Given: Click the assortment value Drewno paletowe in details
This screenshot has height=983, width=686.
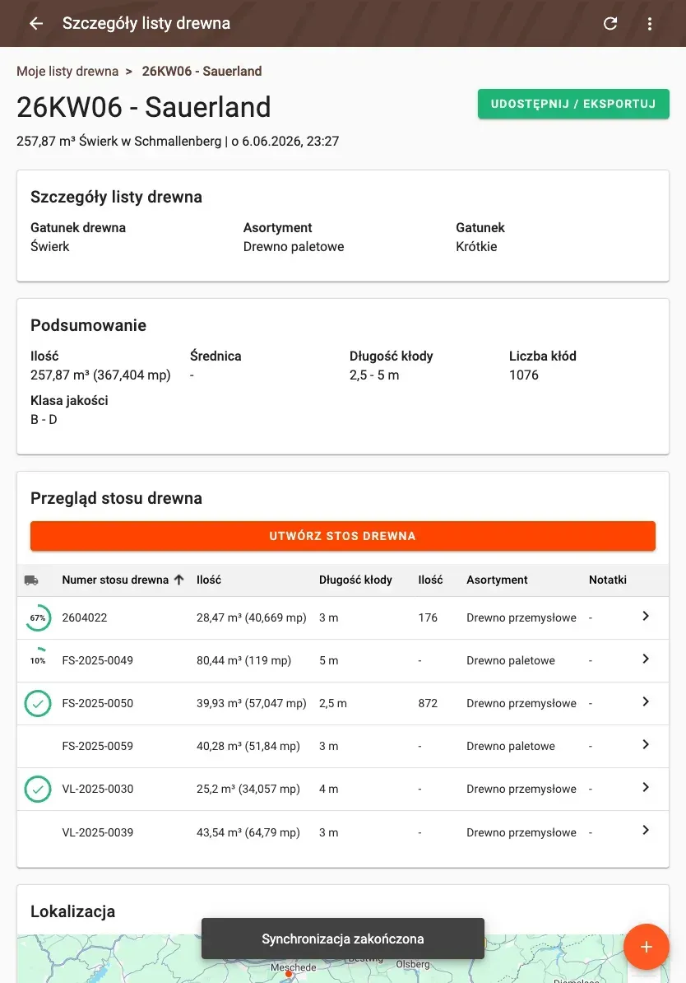Looking at the screenshot, I should pyautogui.click(x=293, y=246).
